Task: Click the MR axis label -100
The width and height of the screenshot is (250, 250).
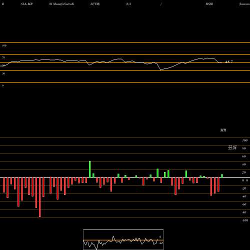Action: [244, 220]
